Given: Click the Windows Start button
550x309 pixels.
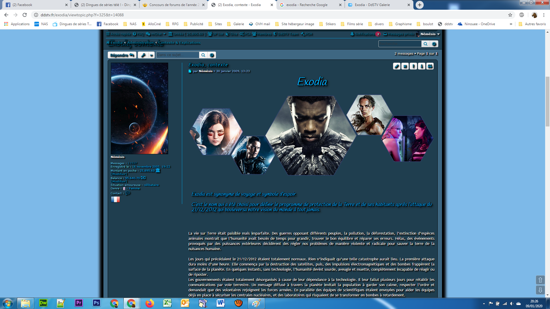Looking at the screenshot, I should click(8, 303).
